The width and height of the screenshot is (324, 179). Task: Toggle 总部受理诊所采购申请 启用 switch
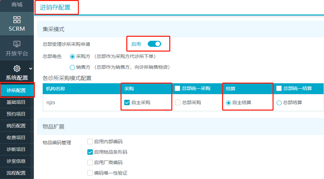point(154,44)
